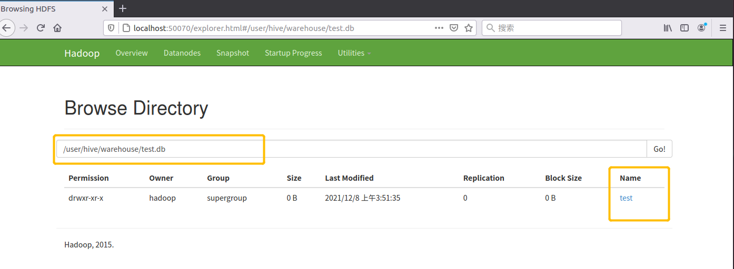Click the Go! button
This screenshot has width=734, height=269.
point(659,149)
